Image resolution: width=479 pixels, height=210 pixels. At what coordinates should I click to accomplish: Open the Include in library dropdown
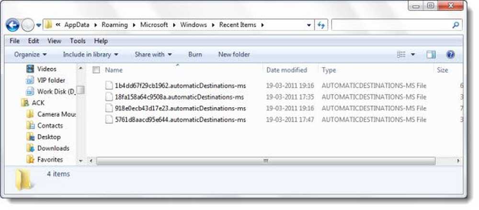91,55
